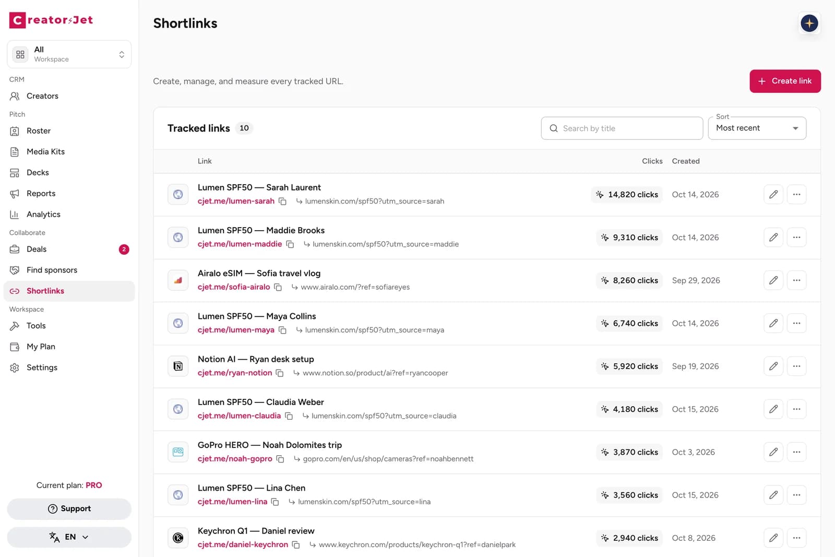Click the sparkle assistant icon in header
The image size is (835, 557).
809,23
